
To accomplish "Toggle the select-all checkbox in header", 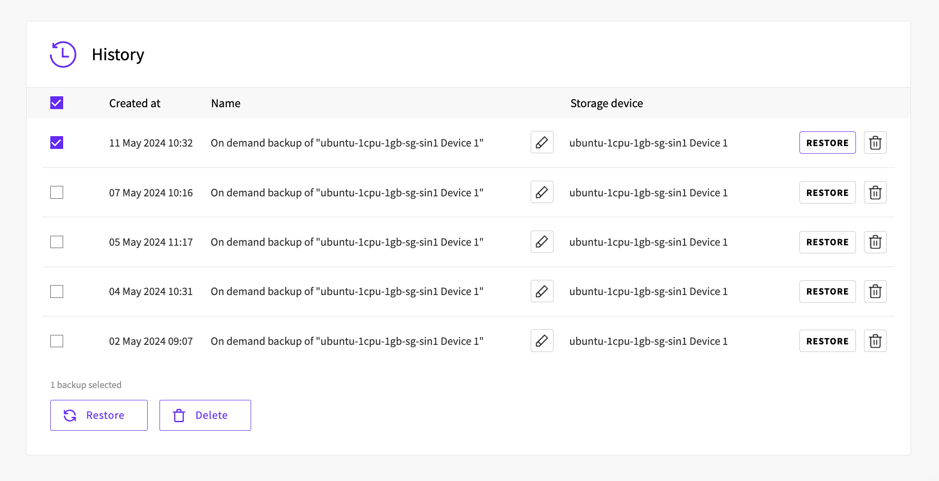I will point(56,103).
